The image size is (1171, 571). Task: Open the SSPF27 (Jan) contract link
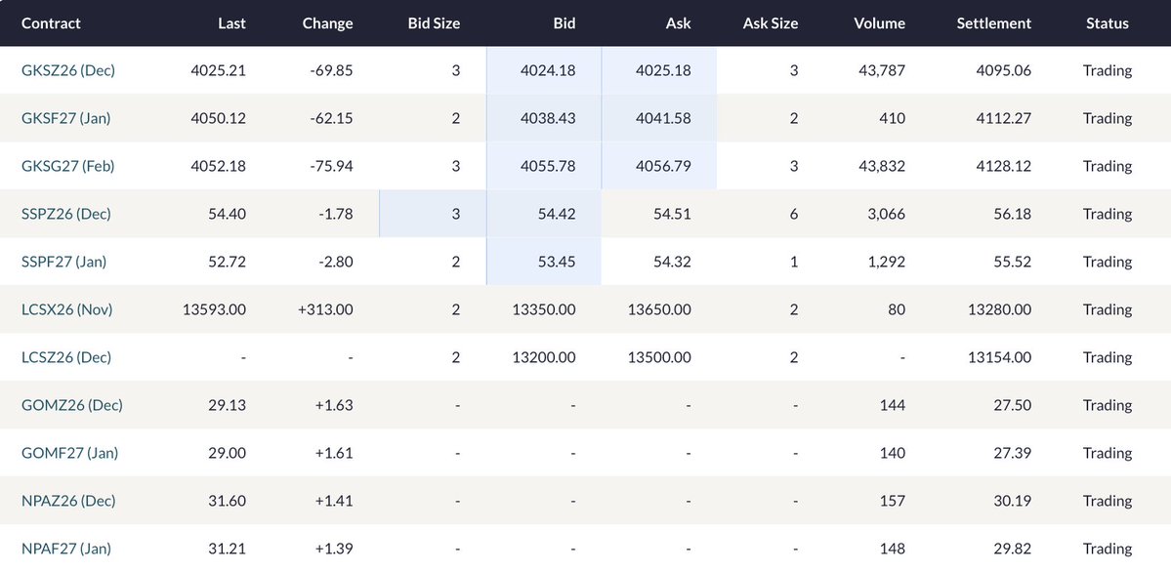[x=63, y=262]
